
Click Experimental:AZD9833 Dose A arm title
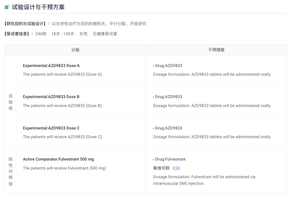(51, 66)
